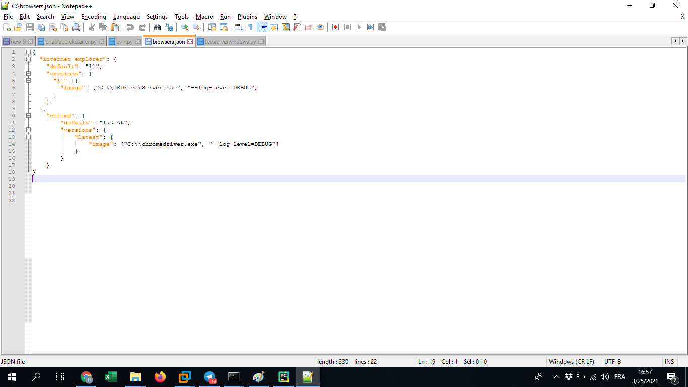The height and width of the screenshot is (387, 688).
Task: Collapse the "chrome" fold marker
Action: 29,116
